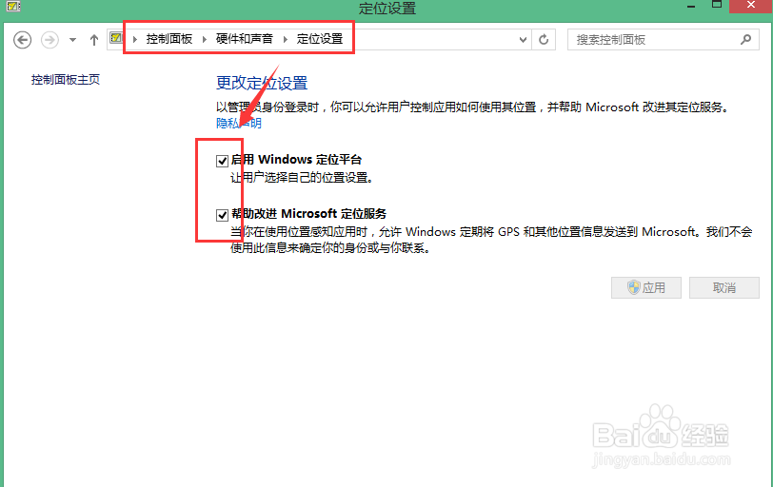
Task: Click the window system menu icon
Action: (x=13, y=6)
